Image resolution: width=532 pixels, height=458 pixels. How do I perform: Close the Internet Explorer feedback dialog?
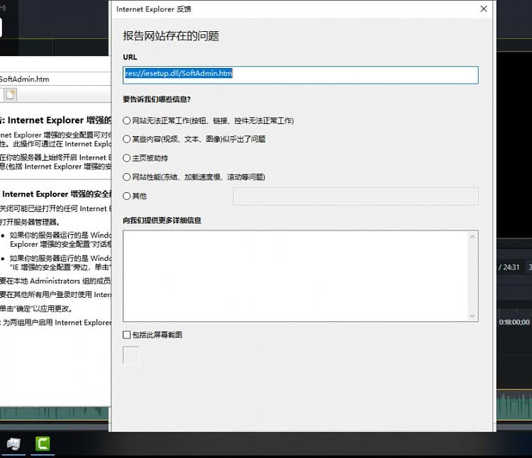pyautogui.click(x=484, y=9)
